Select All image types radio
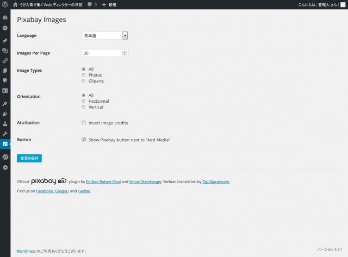The height and width of the screenshot is (257, 348). point(83,69)
